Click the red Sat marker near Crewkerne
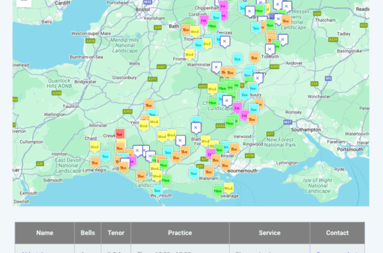The width and height of the screenshot is (383, 253). 120,134
